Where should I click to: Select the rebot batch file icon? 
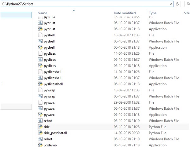(x=40, y=121)
